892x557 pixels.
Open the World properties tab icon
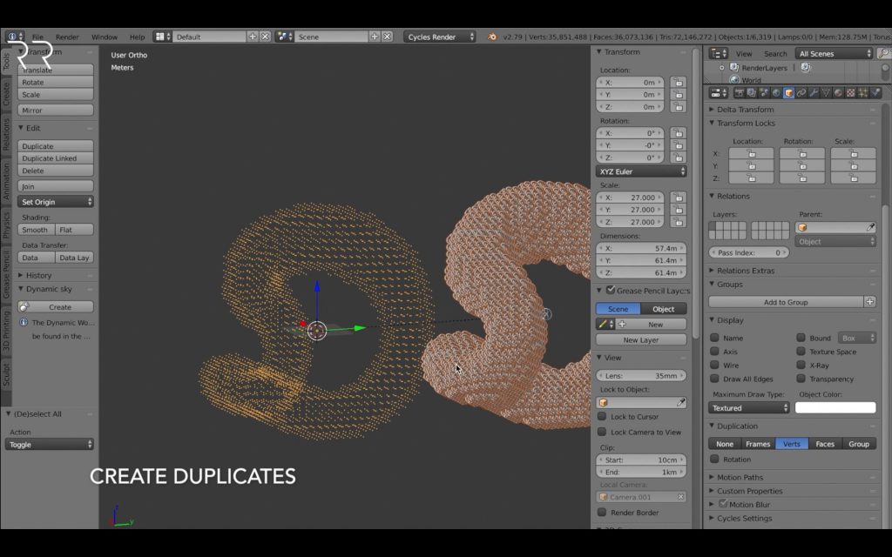pos(776,92)
